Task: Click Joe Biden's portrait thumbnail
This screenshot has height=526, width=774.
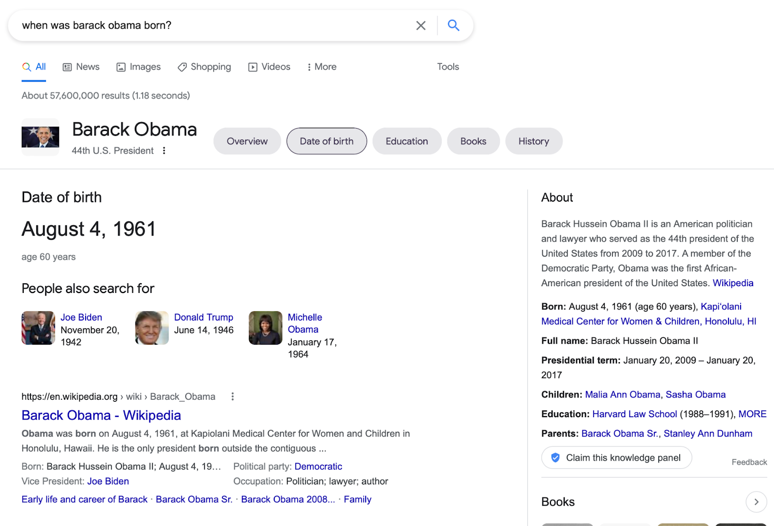Action: (38, 328)
